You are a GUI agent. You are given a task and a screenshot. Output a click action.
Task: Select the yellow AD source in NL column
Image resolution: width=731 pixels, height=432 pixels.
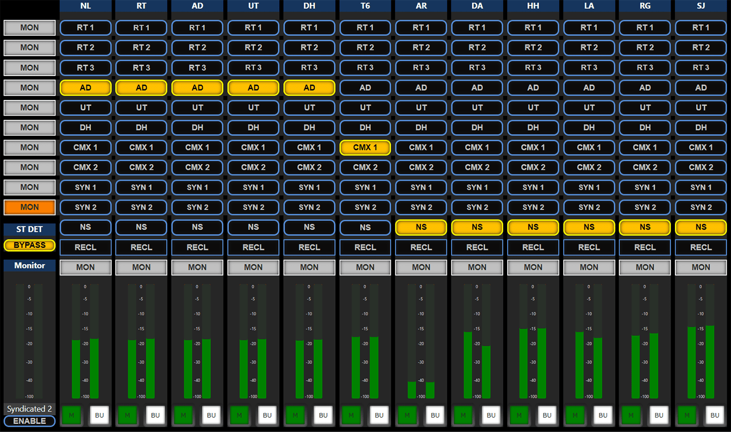(85, 88)
